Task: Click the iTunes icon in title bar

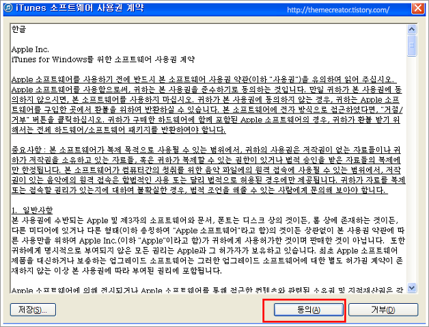Action: (8, 8)
